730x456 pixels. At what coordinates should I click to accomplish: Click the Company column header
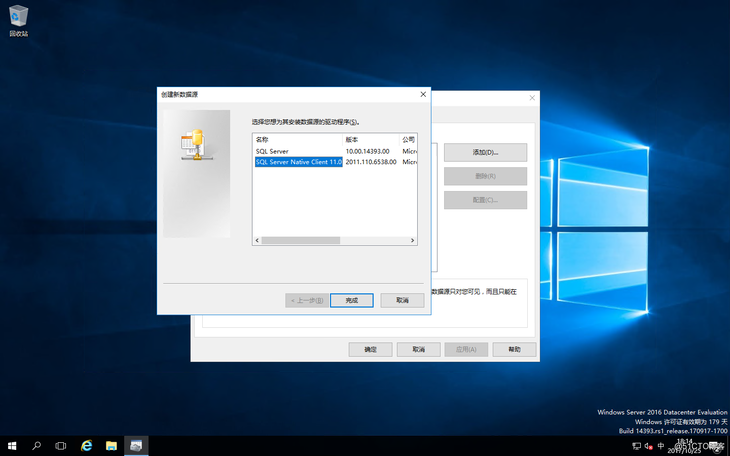408,139
